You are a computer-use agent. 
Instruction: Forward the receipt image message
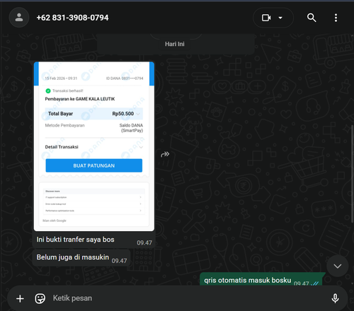click(165, 154)
